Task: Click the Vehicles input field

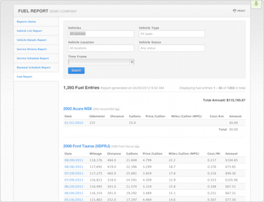Action: 101,34
